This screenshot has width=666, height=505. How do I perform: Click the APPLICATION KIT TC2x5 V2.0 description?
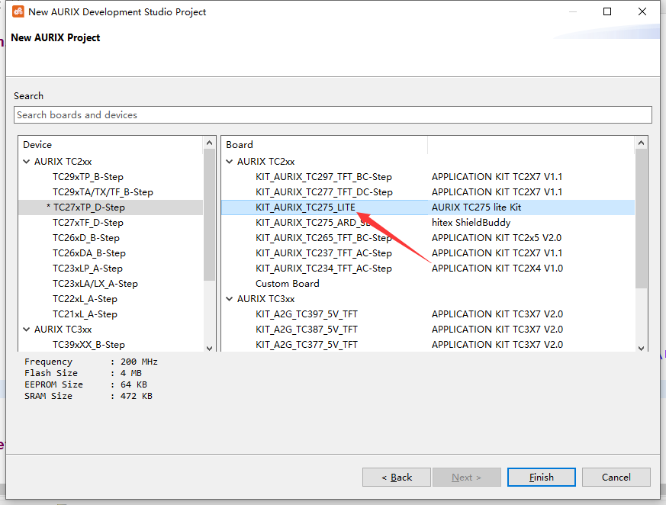point(497,238)
